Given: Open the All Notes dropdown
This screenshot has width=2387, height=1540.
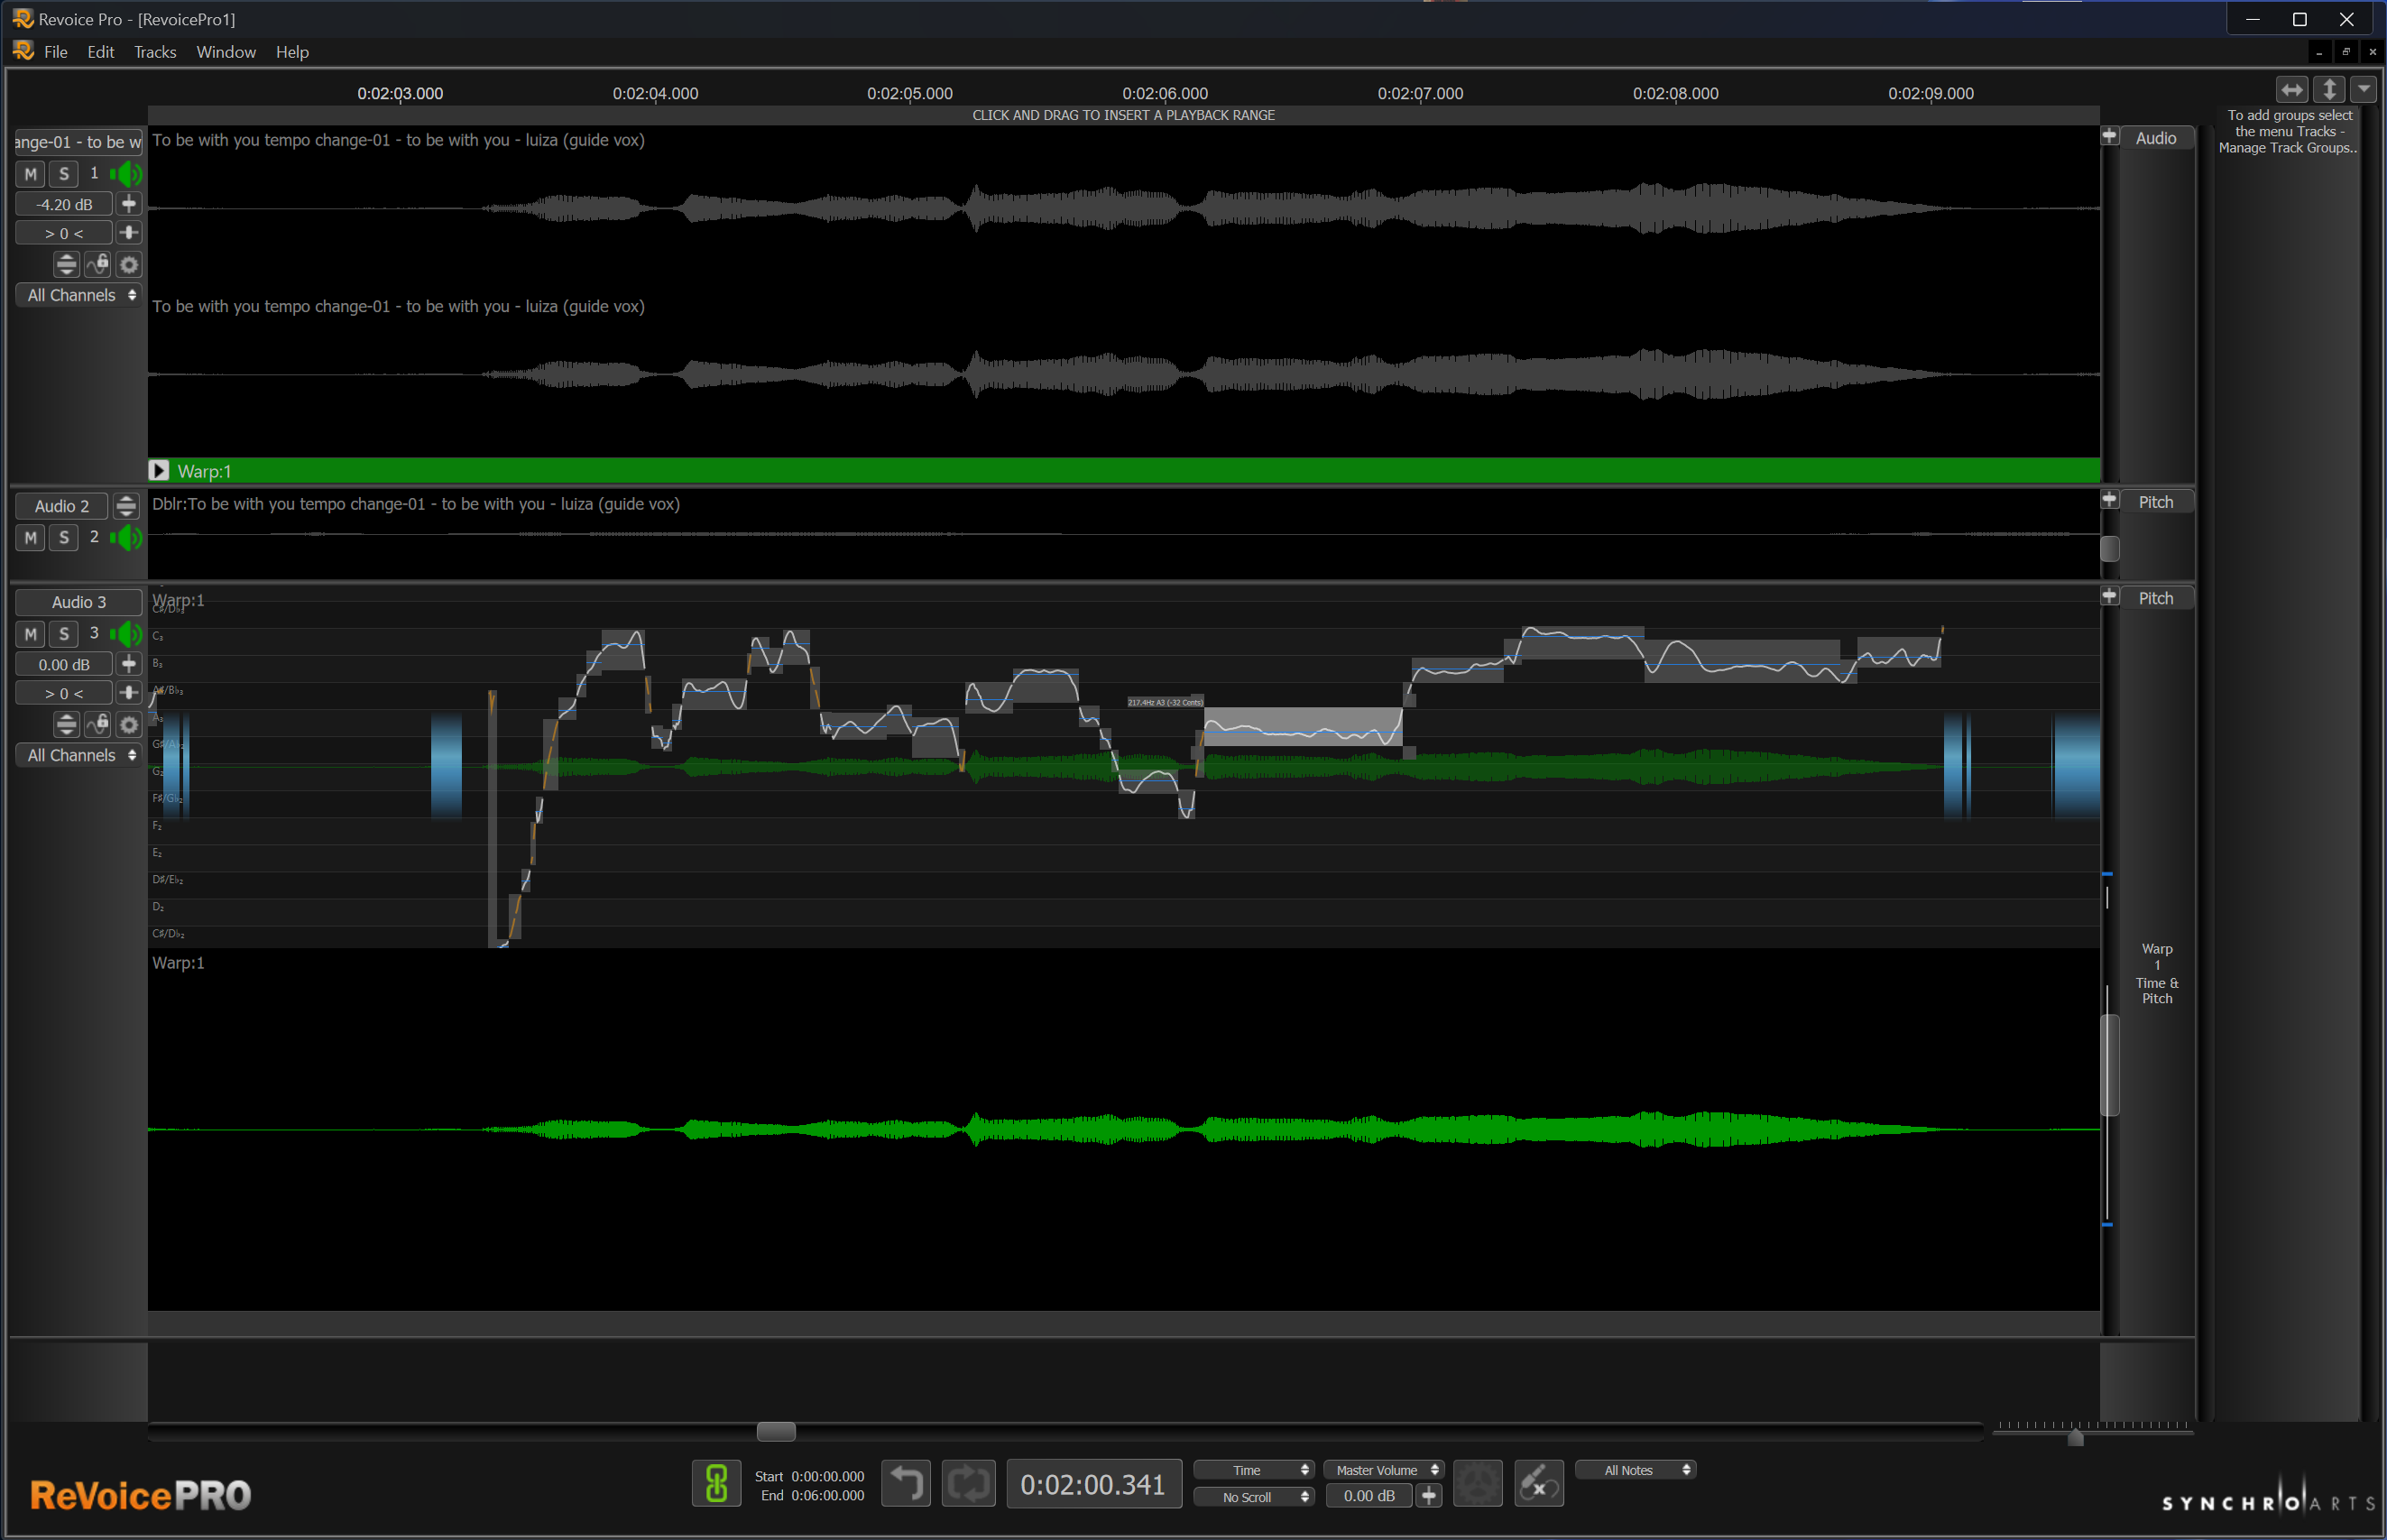Looking at the screenshot, I should pos(1635,1470).
